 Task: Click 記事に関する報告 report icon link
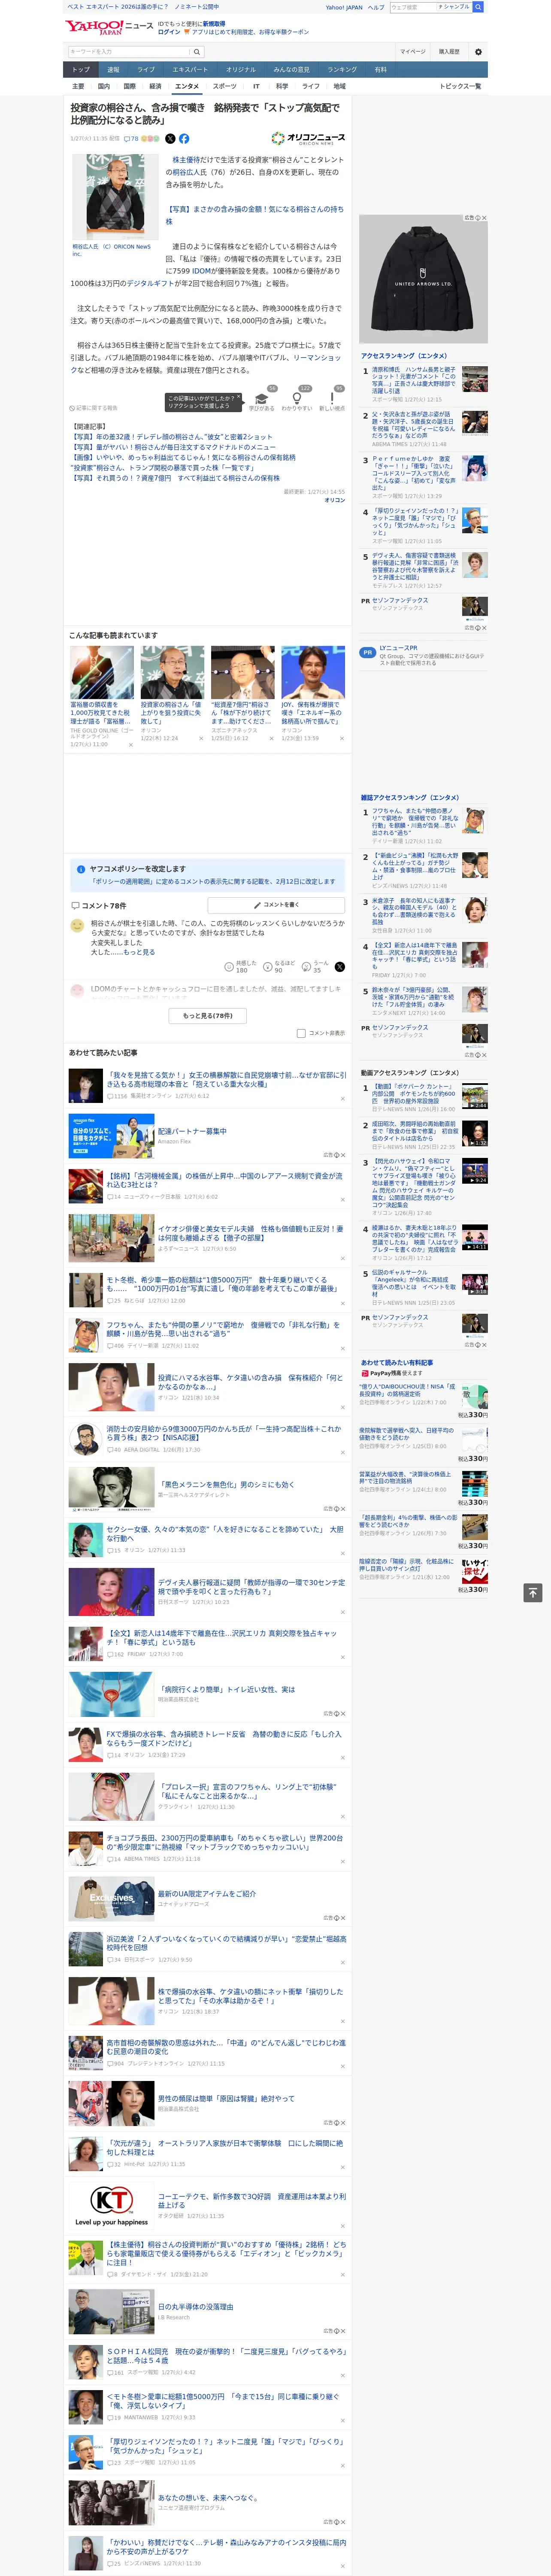point(94,408)
